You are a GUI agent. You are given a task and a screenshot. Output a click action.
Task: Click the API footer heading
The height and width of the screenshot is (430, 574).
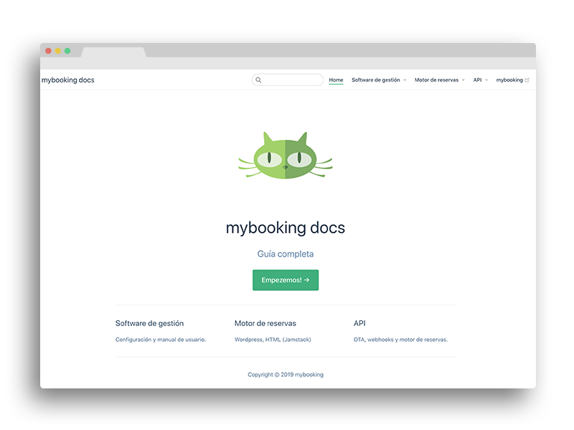click(359, 323)
